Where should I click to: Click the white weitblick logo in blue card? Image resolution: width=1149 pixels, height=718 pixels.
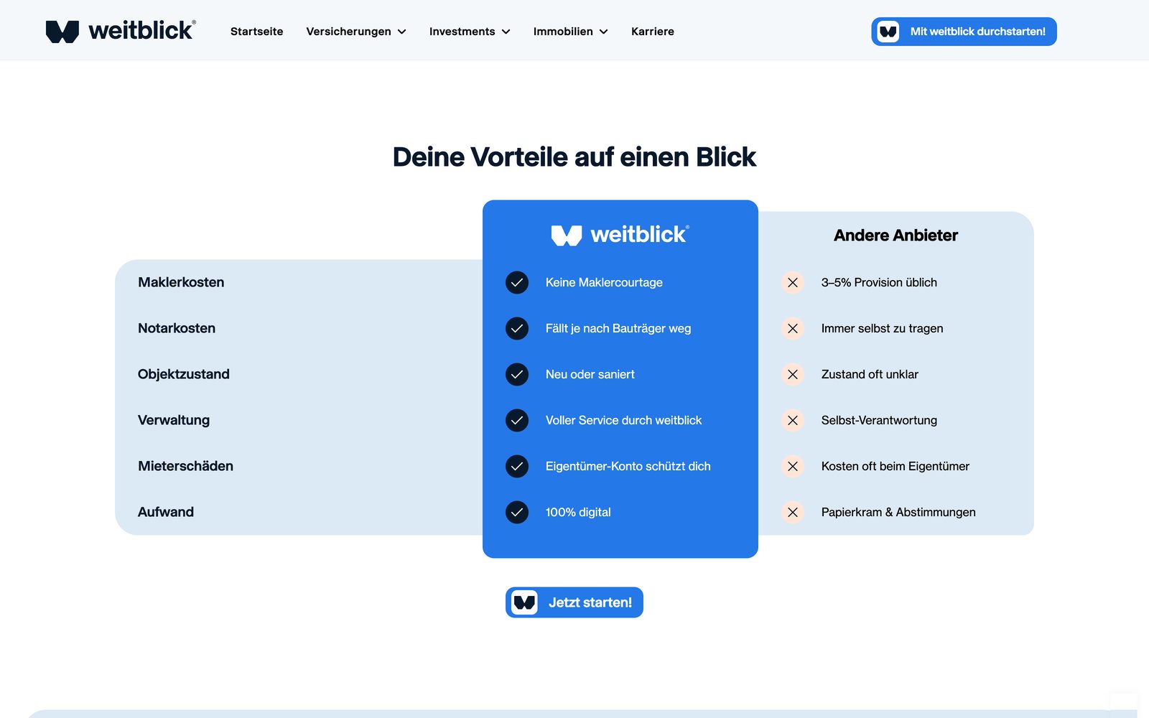[x=620, y=235]
